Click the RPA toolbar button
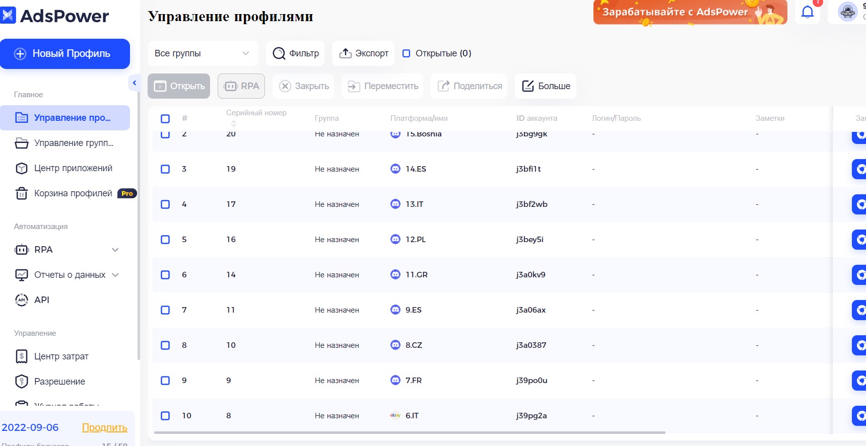Image resolution: width=866 pixels, height=446 pixels. coord(241,86)
